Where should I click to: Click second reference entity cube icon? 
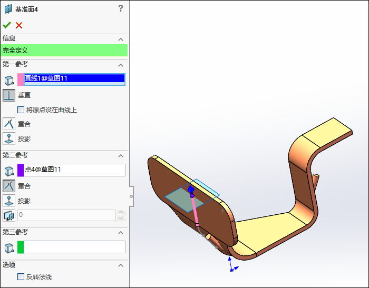click(9, 171)
